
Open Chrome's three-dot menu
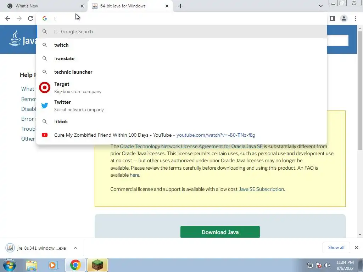[x=355, y=18]
